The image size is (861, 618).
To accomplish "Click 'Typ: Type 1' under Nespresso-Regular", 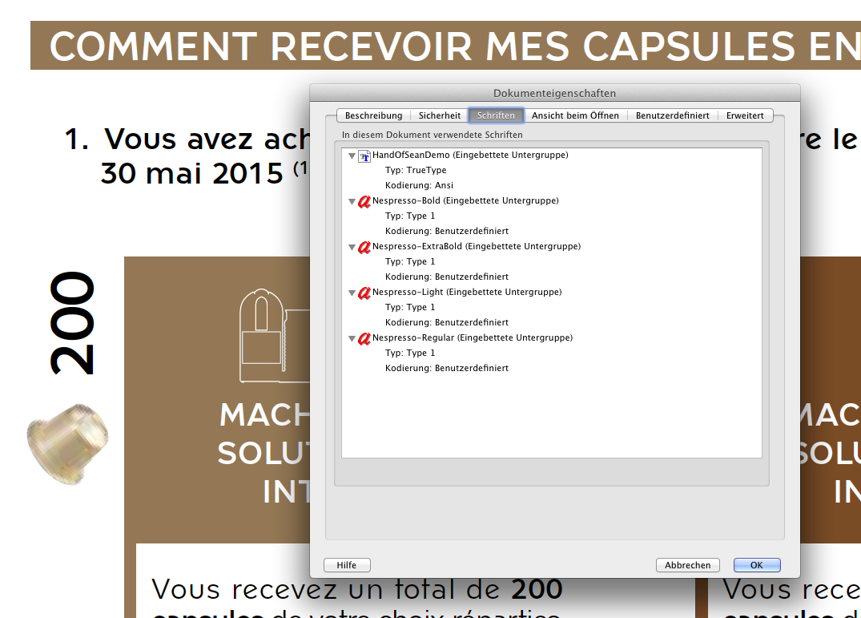I will (409, 353).
